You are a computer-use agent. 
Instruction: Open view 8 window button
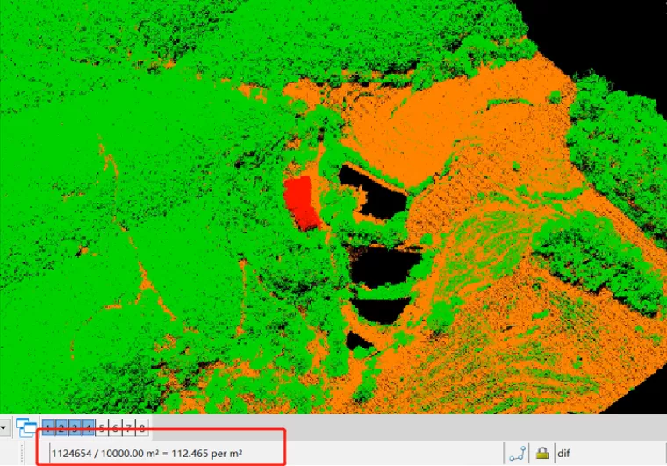tap(141, 427)
